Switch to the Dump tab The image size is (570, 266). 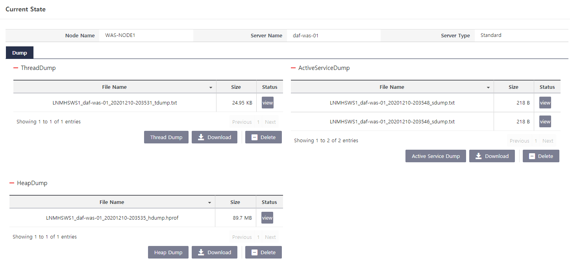pos(19,52)
